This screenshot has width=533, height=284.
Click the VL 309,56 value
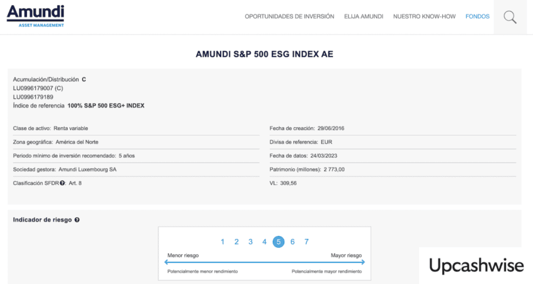click(288, 183)
